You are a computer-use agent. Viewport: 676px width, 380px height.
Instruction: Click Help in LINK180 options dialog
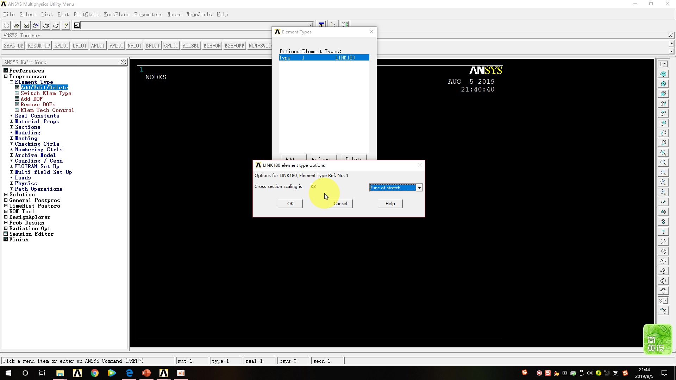pos(390,204)
